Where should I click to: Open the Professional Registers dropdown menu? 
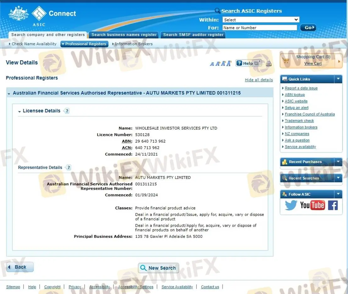(84, 44)
